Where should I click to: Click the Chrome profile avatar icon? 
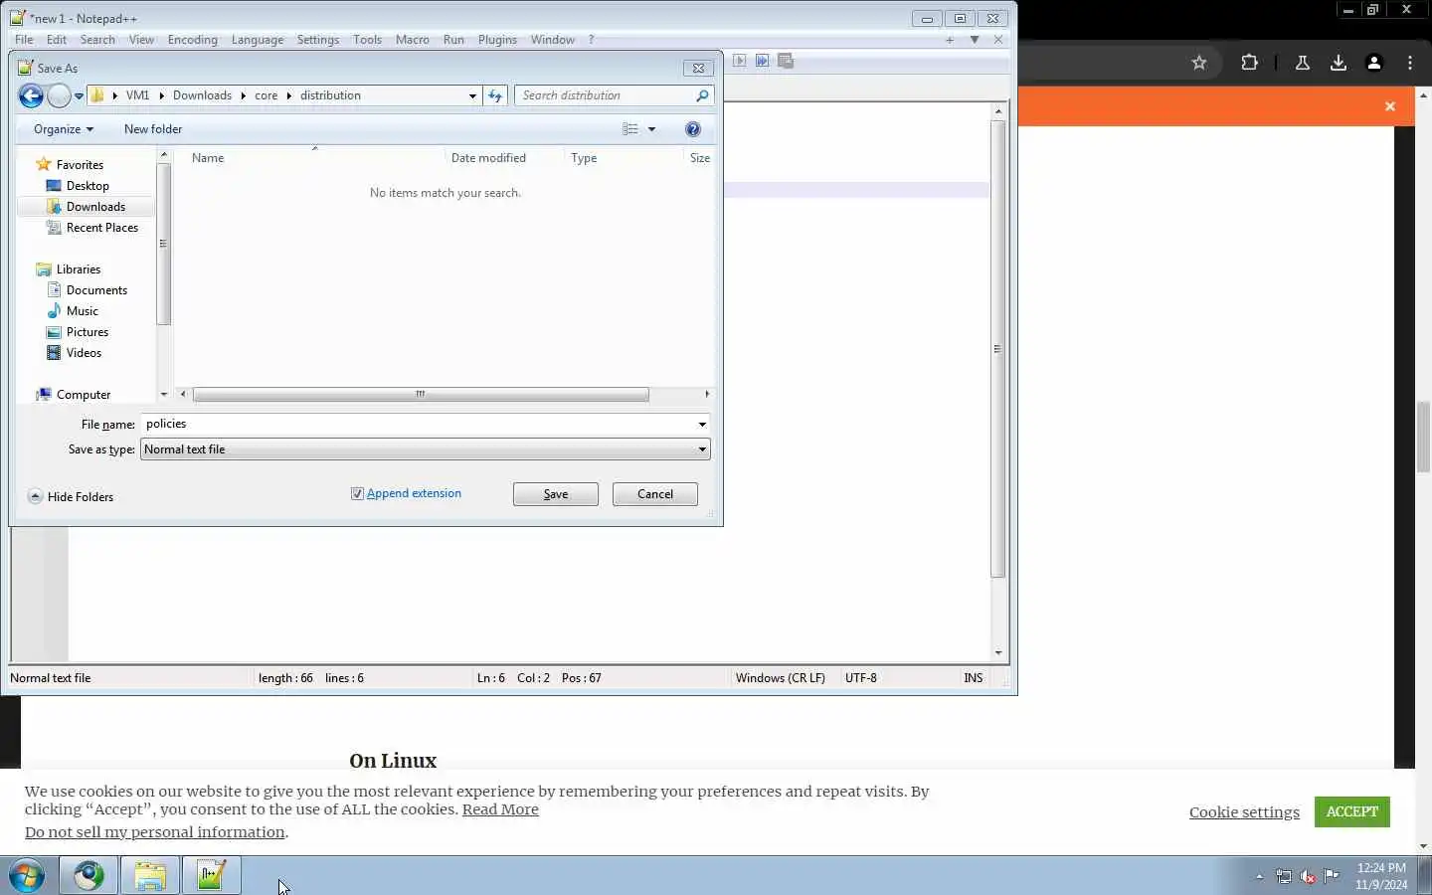(1374, 63)
